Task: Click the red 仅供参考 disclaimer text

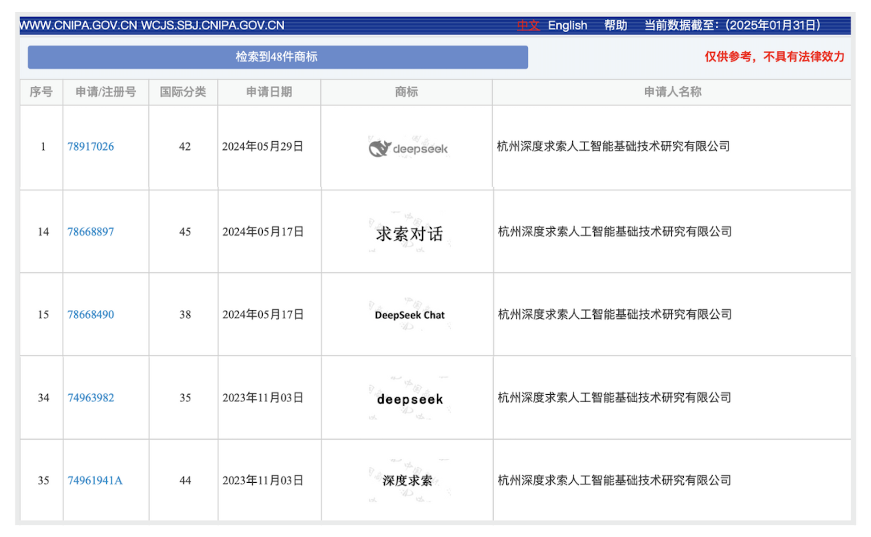Action: tap(774, 56)
